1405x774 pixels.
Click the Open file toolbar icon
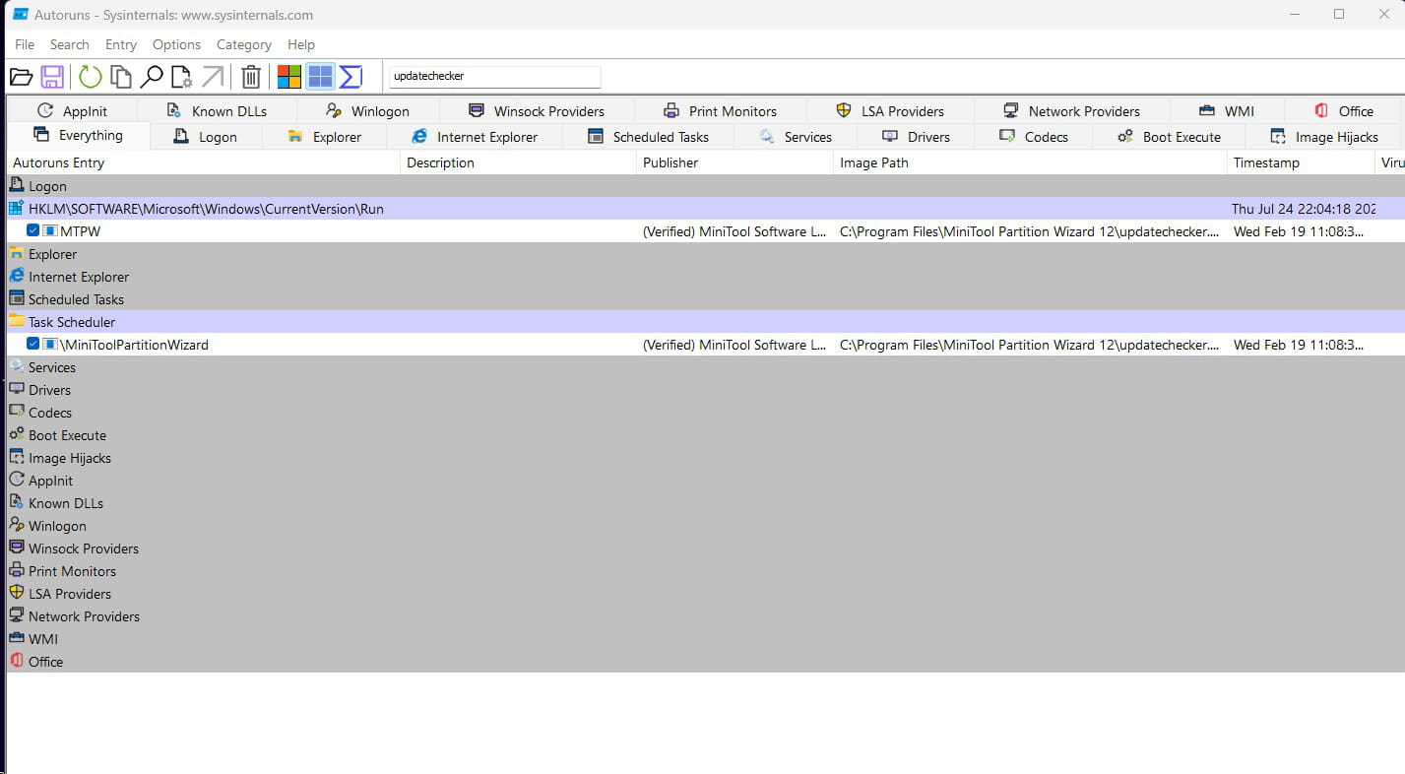pos(21,77)
